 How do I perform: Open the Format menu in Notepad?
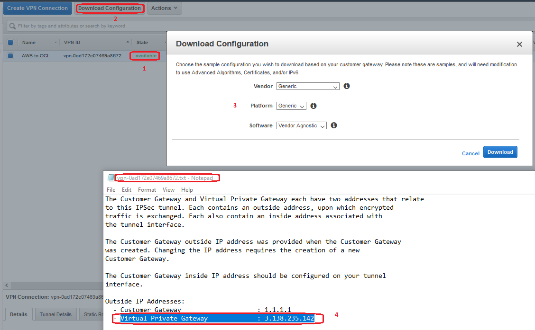pos(147,190)
